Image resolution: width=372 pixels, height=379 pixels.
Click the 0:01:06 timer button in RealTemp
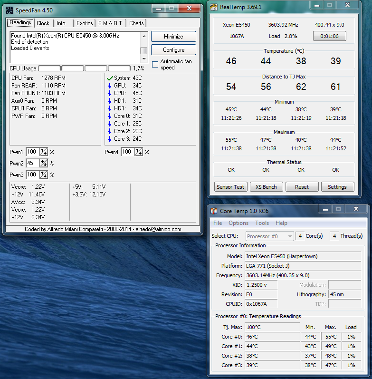click(x=330, y=36)
